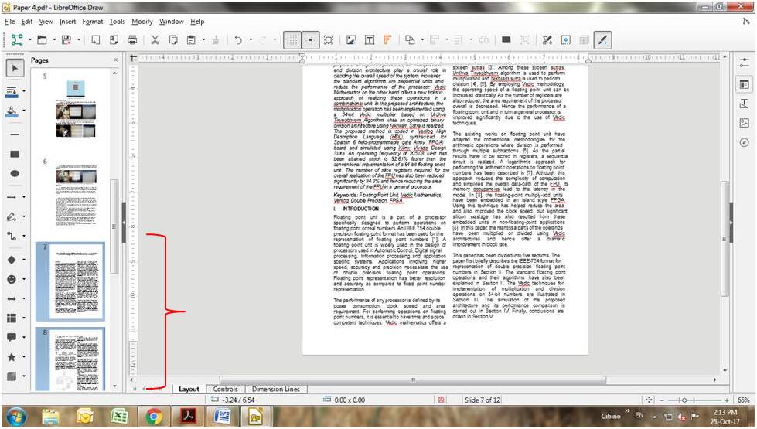757x429 pixels.
Task: Select the Curve drawing tool
Action: (x=12, y=216)
